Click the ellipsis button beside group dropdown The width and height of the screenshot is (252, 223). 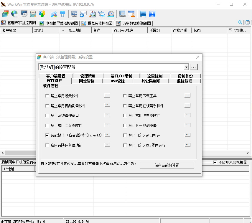pos(194,67)
